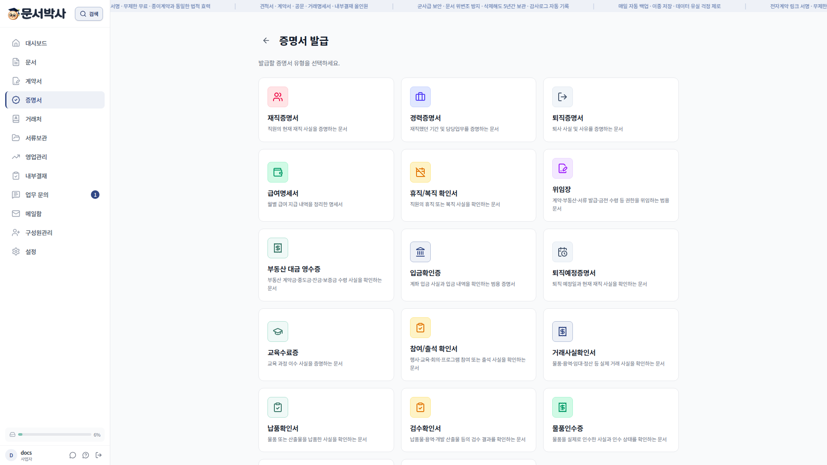
Task: Click the logout icon in footer
Action: click(99, 455)
